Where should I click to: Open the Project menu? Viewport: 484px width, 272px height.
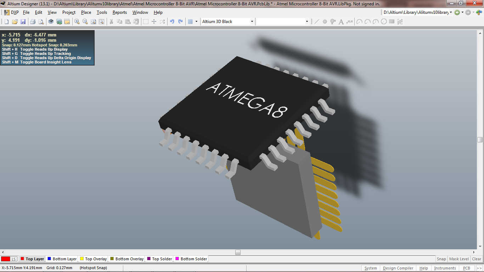coord(69,12)
